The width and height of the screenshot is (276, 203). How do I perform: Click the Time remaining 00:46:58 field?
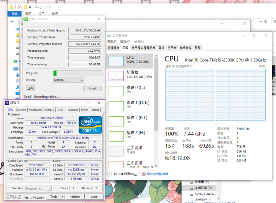coord(85,64)
